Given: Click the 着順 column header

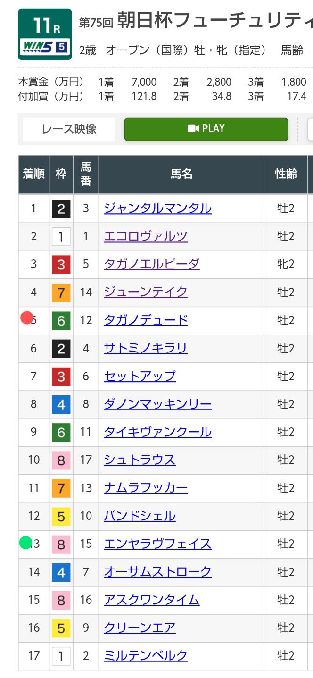Looking at the screenshot, I should [x=34, y=174].
